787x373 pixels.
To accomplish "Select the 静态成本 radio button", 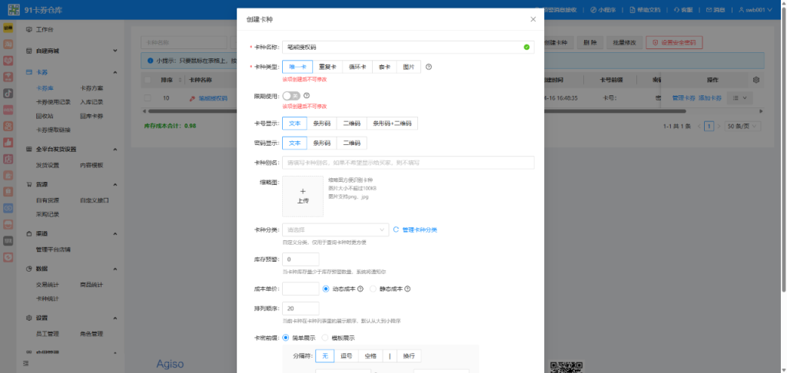I will click(374, 289).
